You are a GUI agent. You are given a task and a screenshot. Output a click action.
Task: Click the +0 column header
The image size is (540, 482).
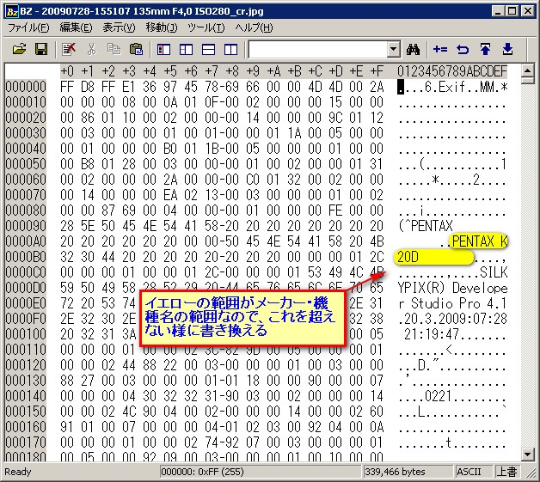pos(67,71)
